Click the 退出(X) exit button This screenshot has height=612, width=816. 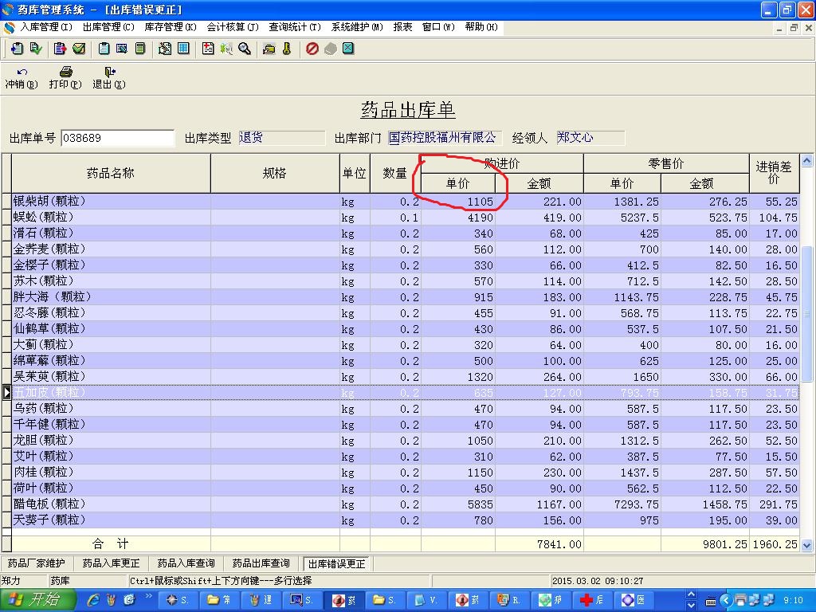[x=108, y=78]
